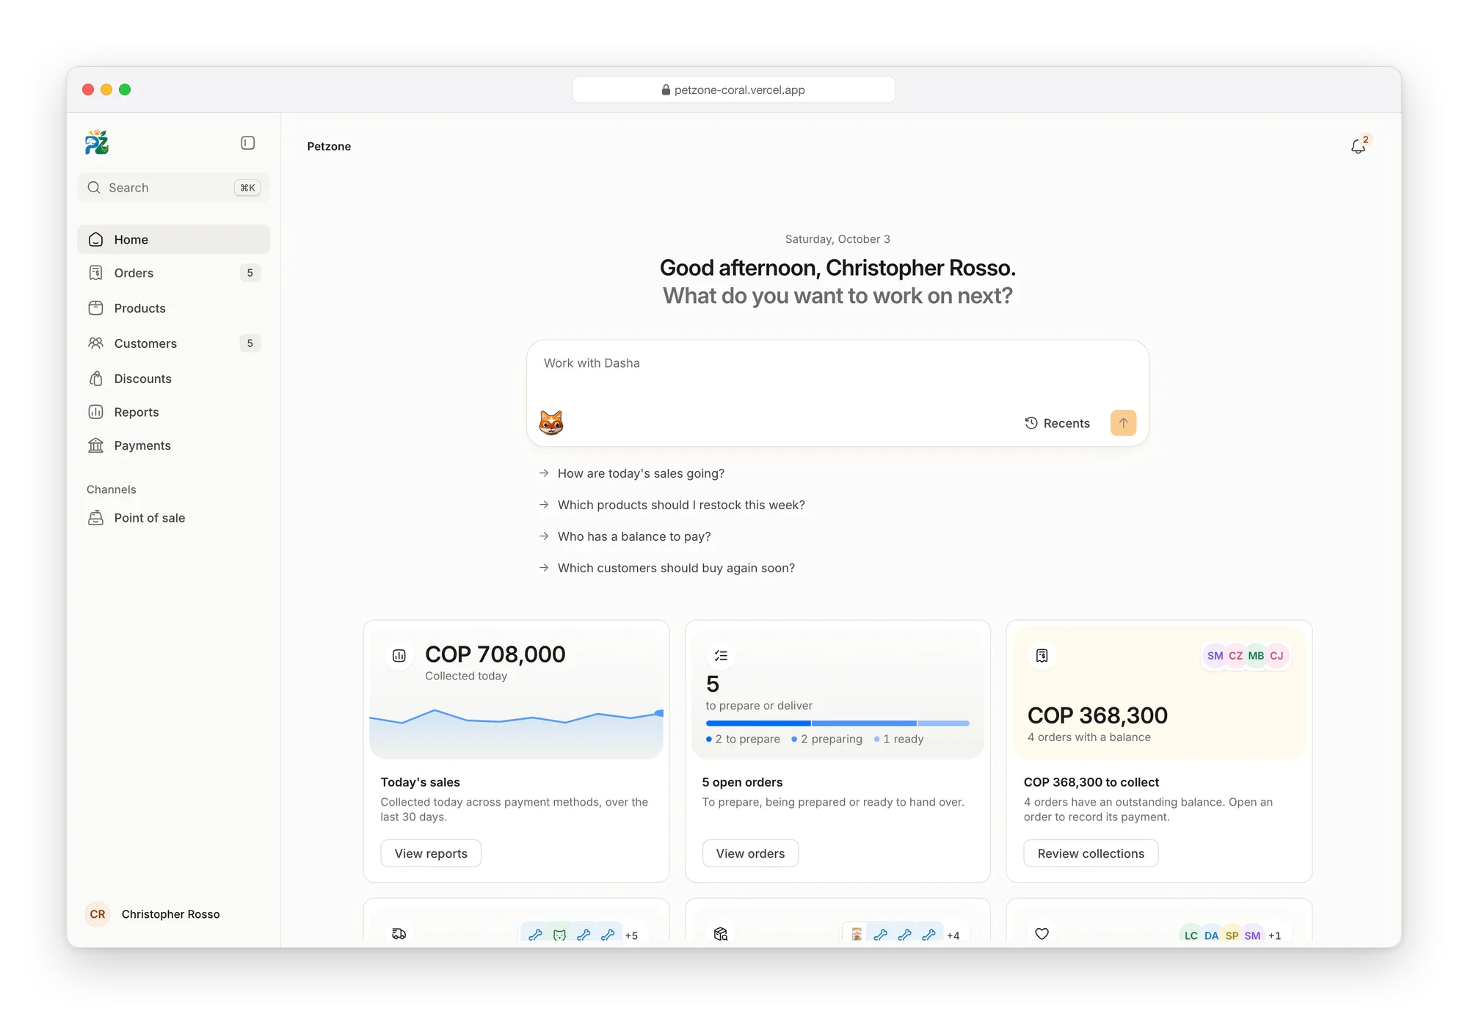Click the Petzone logo icon
Screen dimensions: 1468x1014
coord(97,142)
